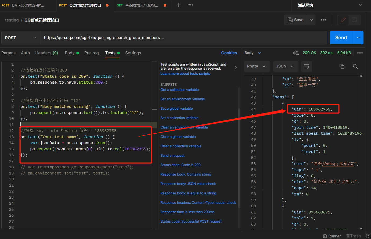Insert snippet Clear an environment variable
This screenshot has width=371, height=239.
pyautogui.click(x=184, y=127)
